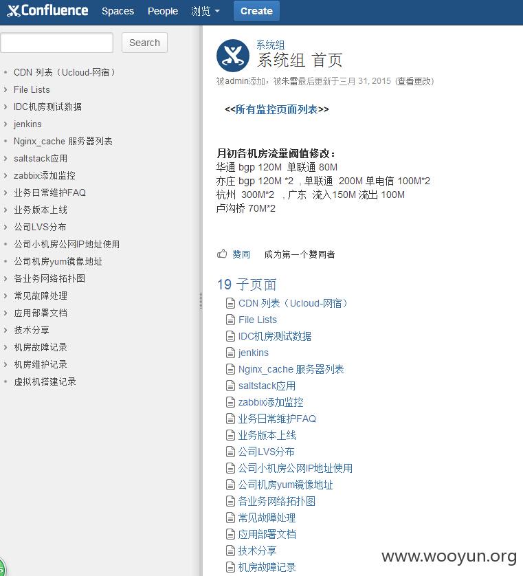The image size is (523, 576).
Task: Click page icon beside 技术分享 child page
Action: pyautogui.click(x=230, y=551)
